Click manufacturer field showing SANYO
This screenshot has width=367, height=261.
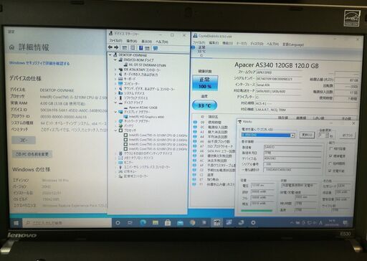pyautogui.click(x=292, y=147)
